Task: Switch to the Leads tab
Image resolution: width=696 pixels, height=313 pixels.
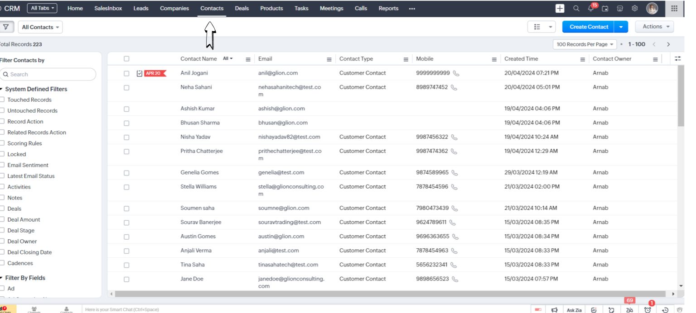Action: [x=140, y=8]
